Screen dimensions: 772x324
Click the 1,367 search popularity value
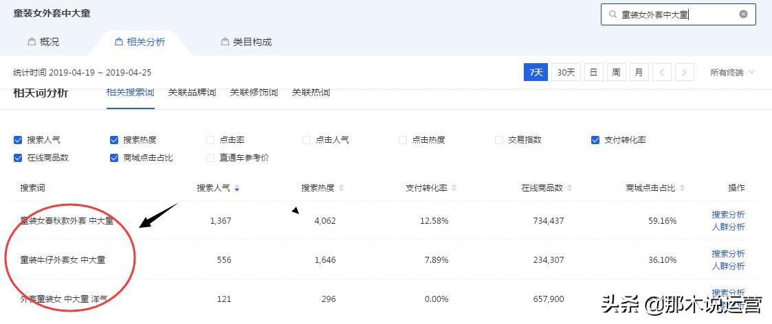coord(221,221)
